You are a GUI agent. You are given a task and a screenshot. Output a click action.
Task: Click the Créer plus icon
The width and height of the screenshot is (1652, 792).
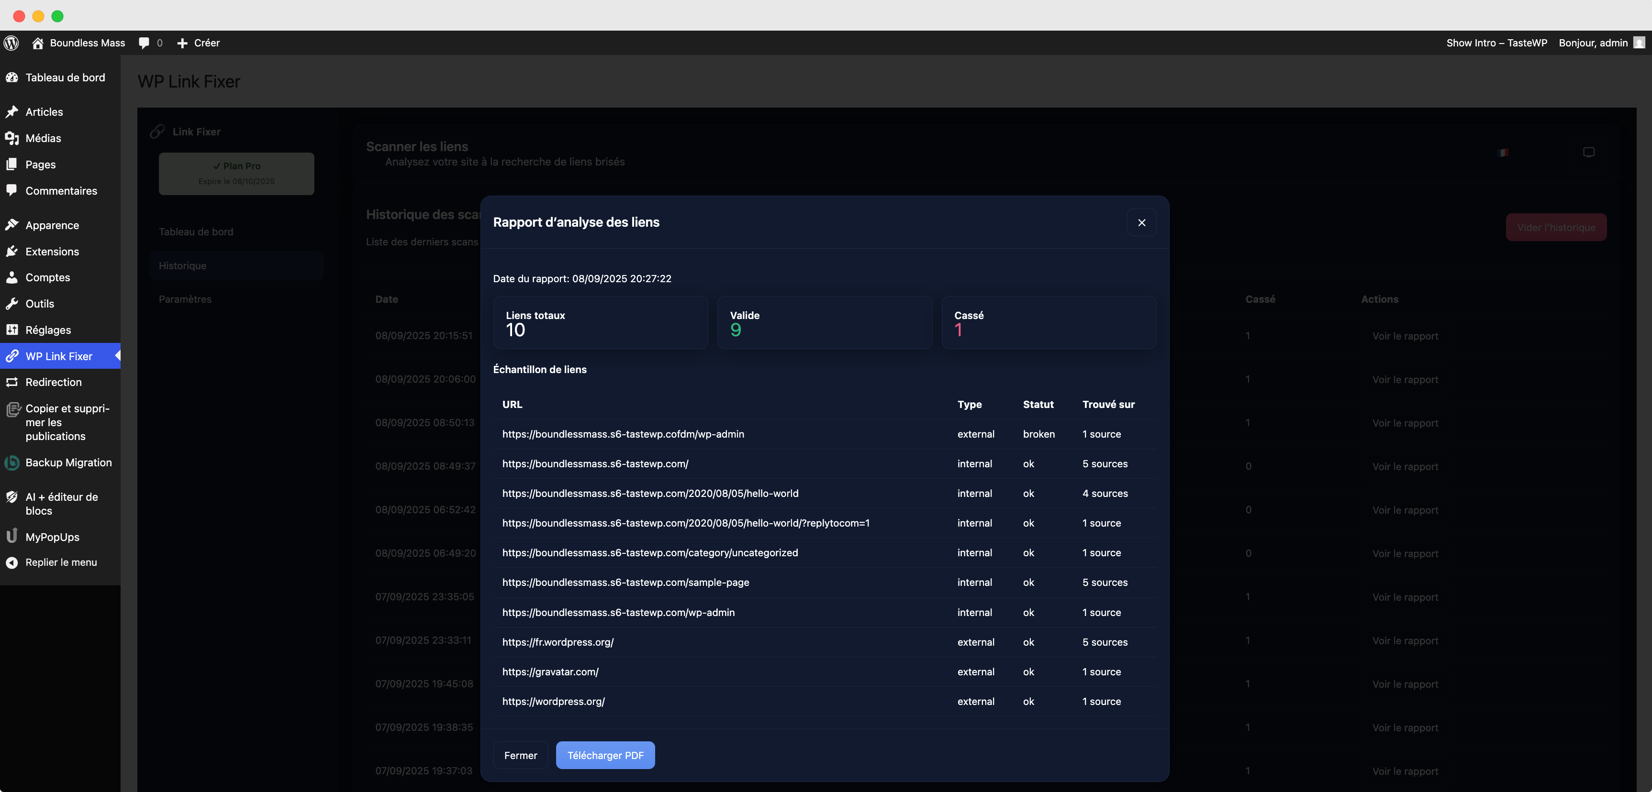pyautogui.click(x=182, y=43)
